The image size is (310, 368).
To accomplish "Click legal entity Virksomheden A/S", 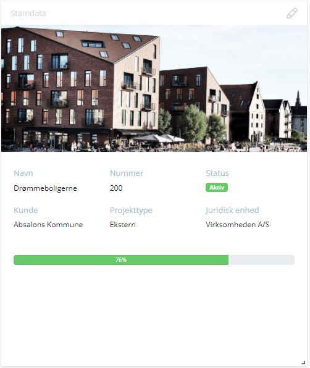I will pos(238,225).
